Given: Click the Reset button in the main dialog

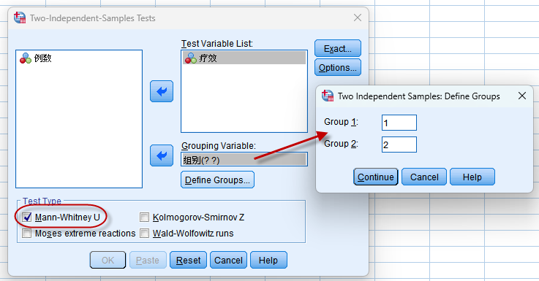Looking at the screenshot, I should coord(188,260).
